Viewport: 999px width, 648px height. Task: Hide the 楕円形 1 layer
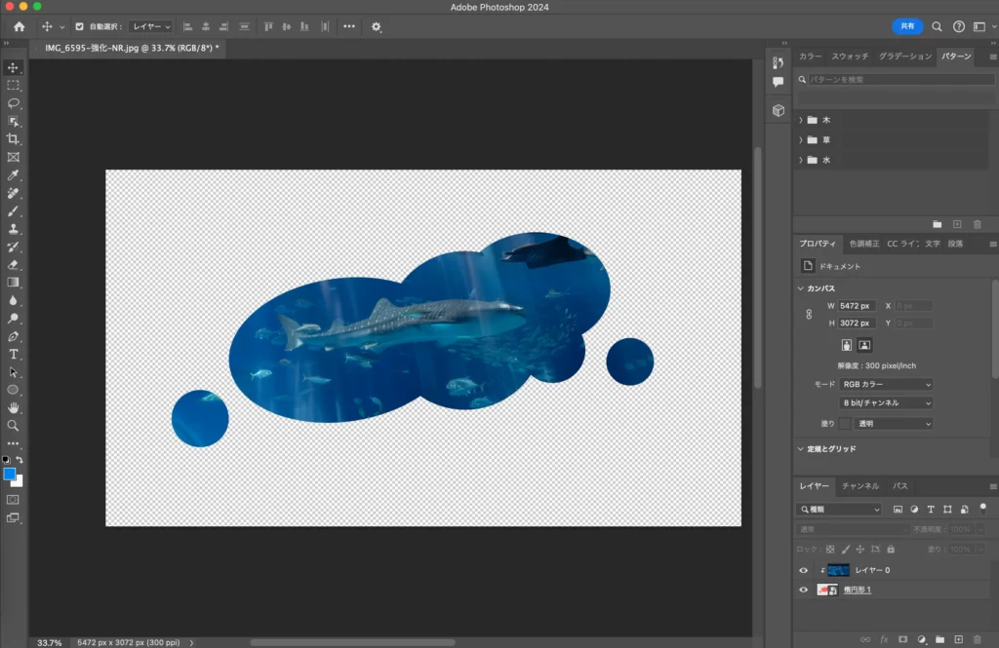(804, 591)
